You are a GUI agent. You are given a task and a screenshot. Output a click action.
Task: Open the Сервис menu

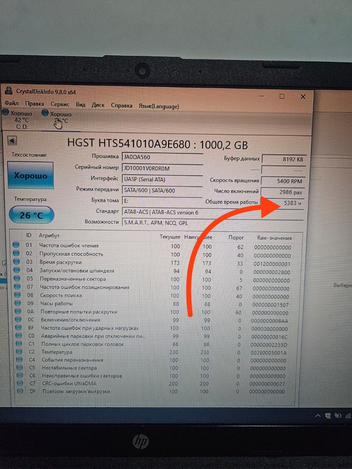pos(60,104)
